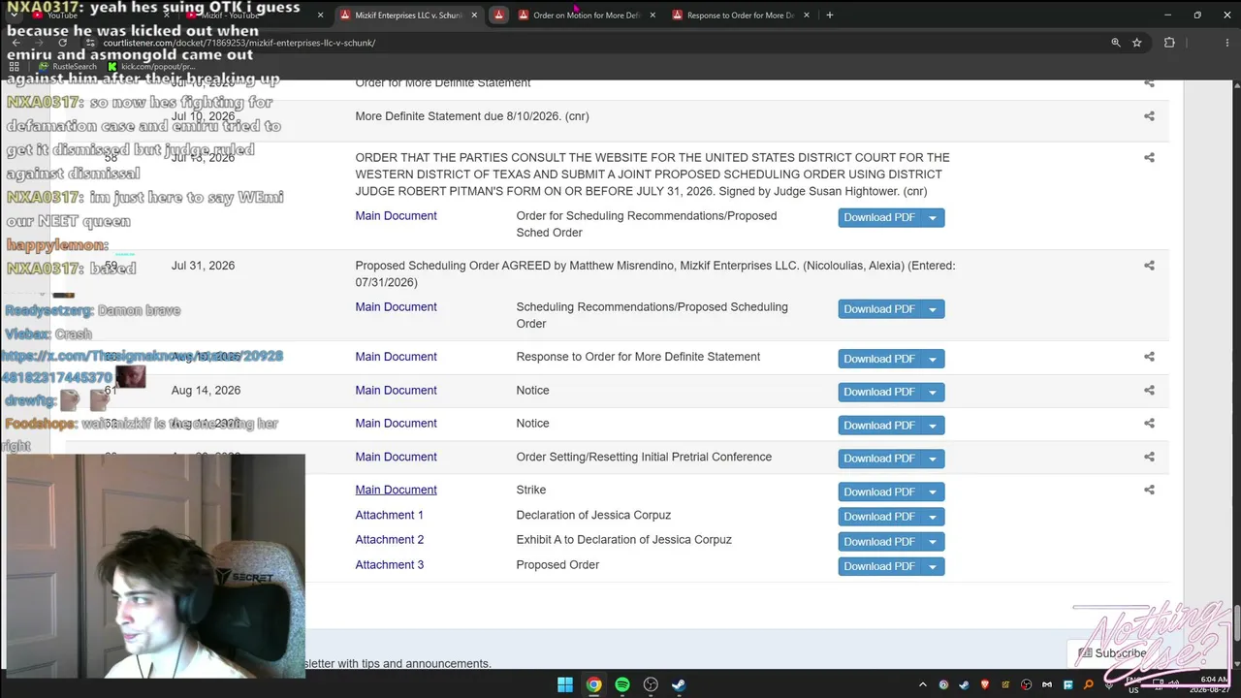Bookmark this page with the star icon

(x=1137, y=43)
